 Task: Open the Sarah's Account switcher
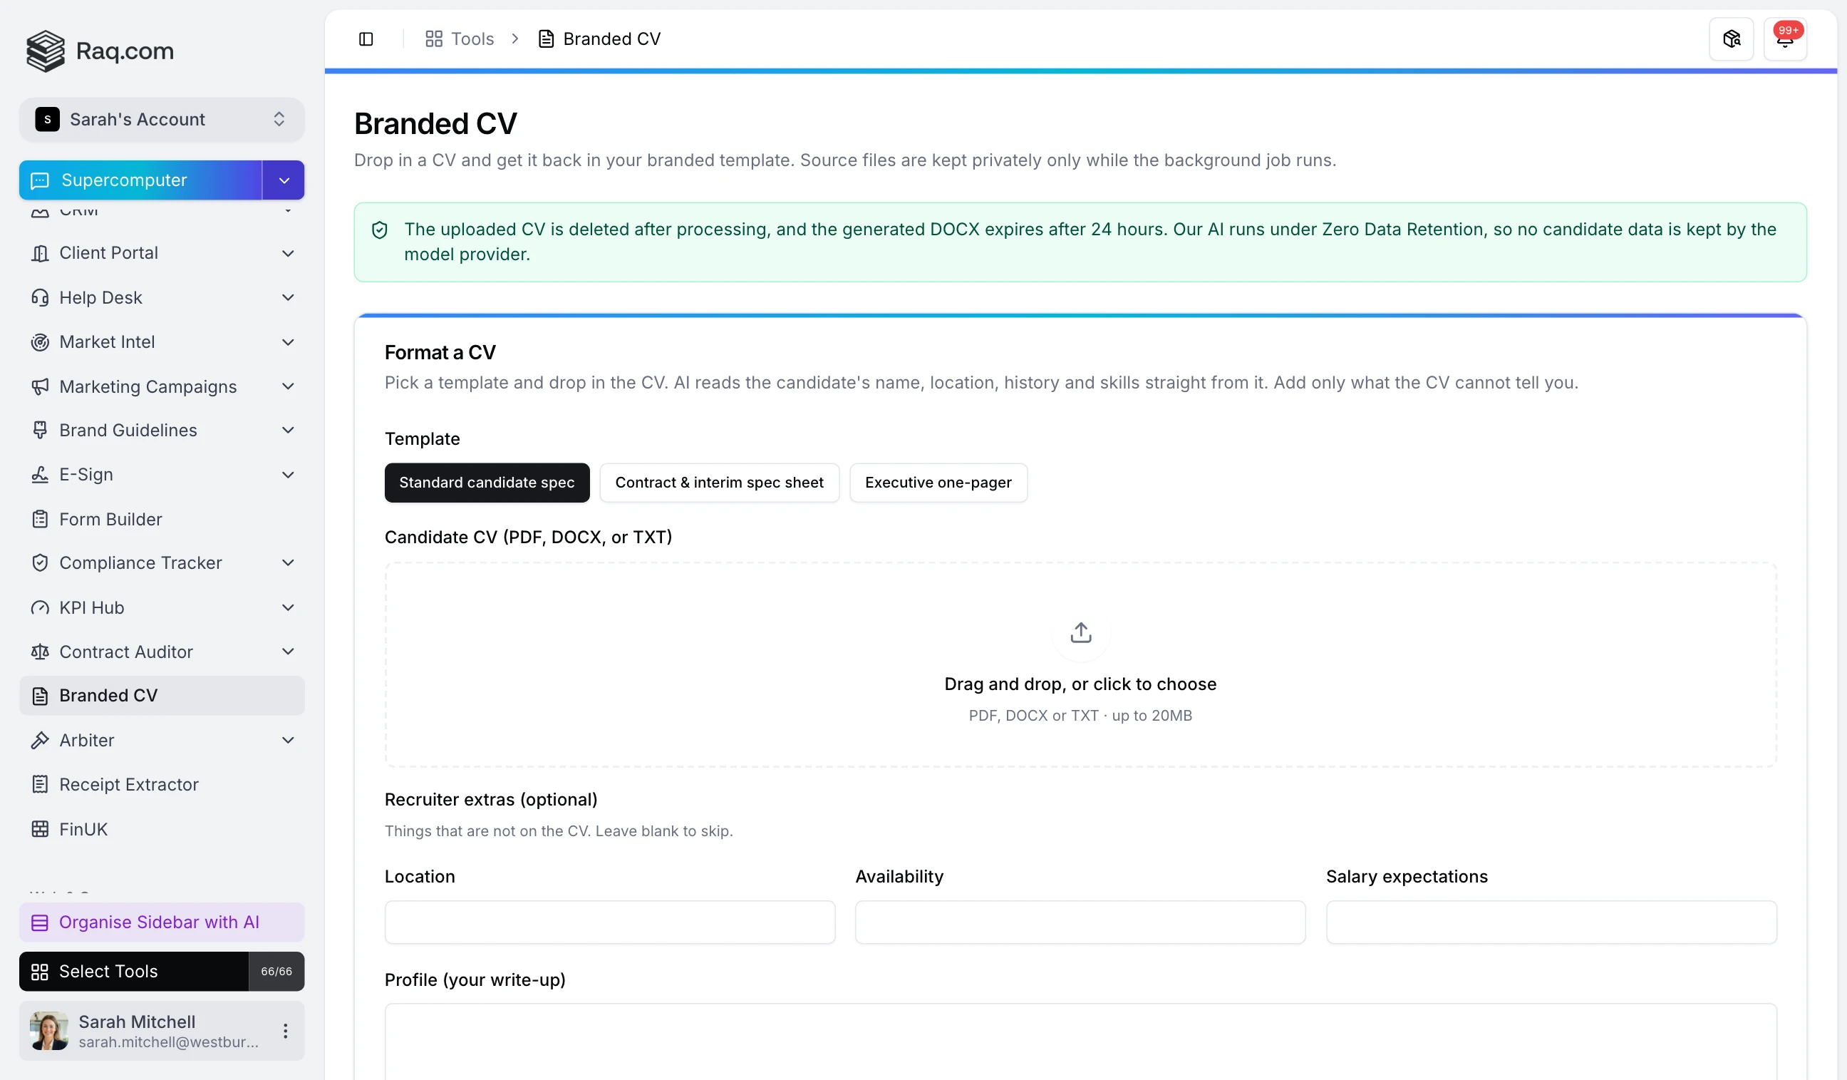pos(162,120)
